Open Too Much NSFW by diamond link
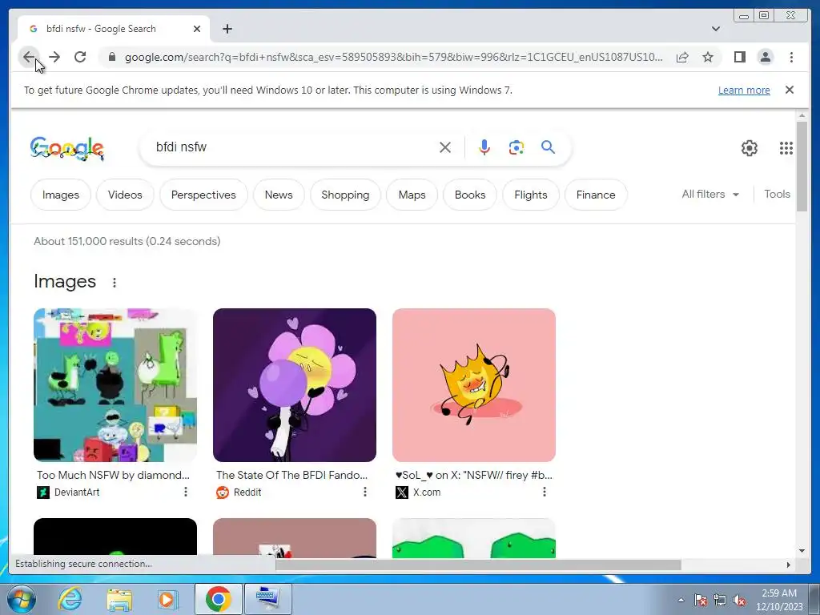 tap(113, 475)
